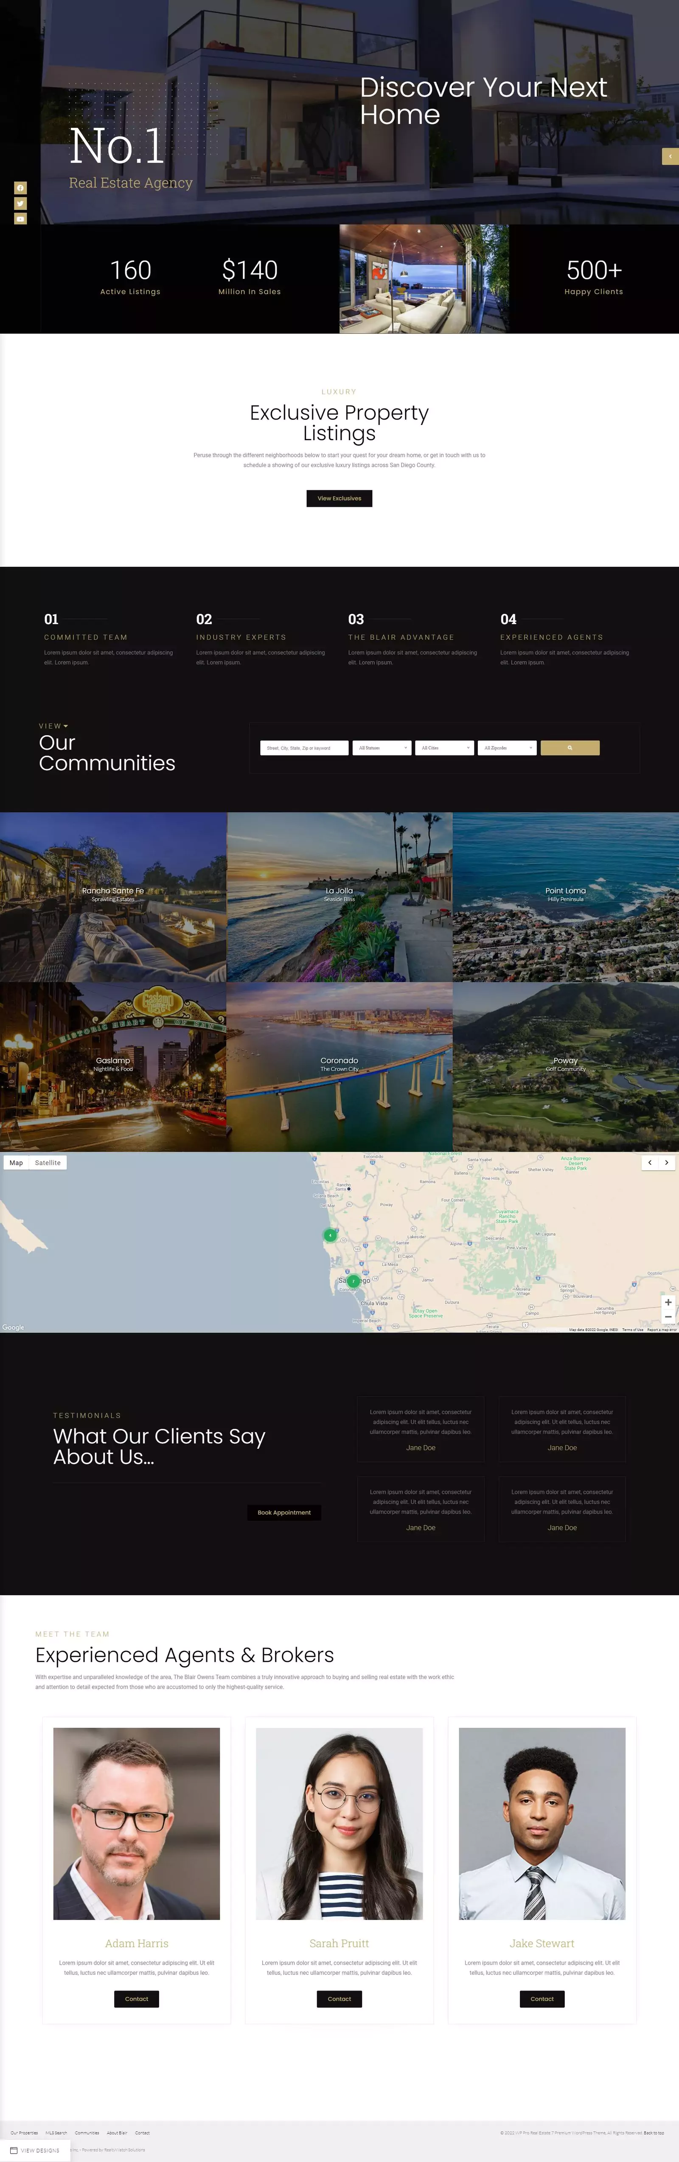Click the green cluster marker labeled 4

pos(330,1235)
